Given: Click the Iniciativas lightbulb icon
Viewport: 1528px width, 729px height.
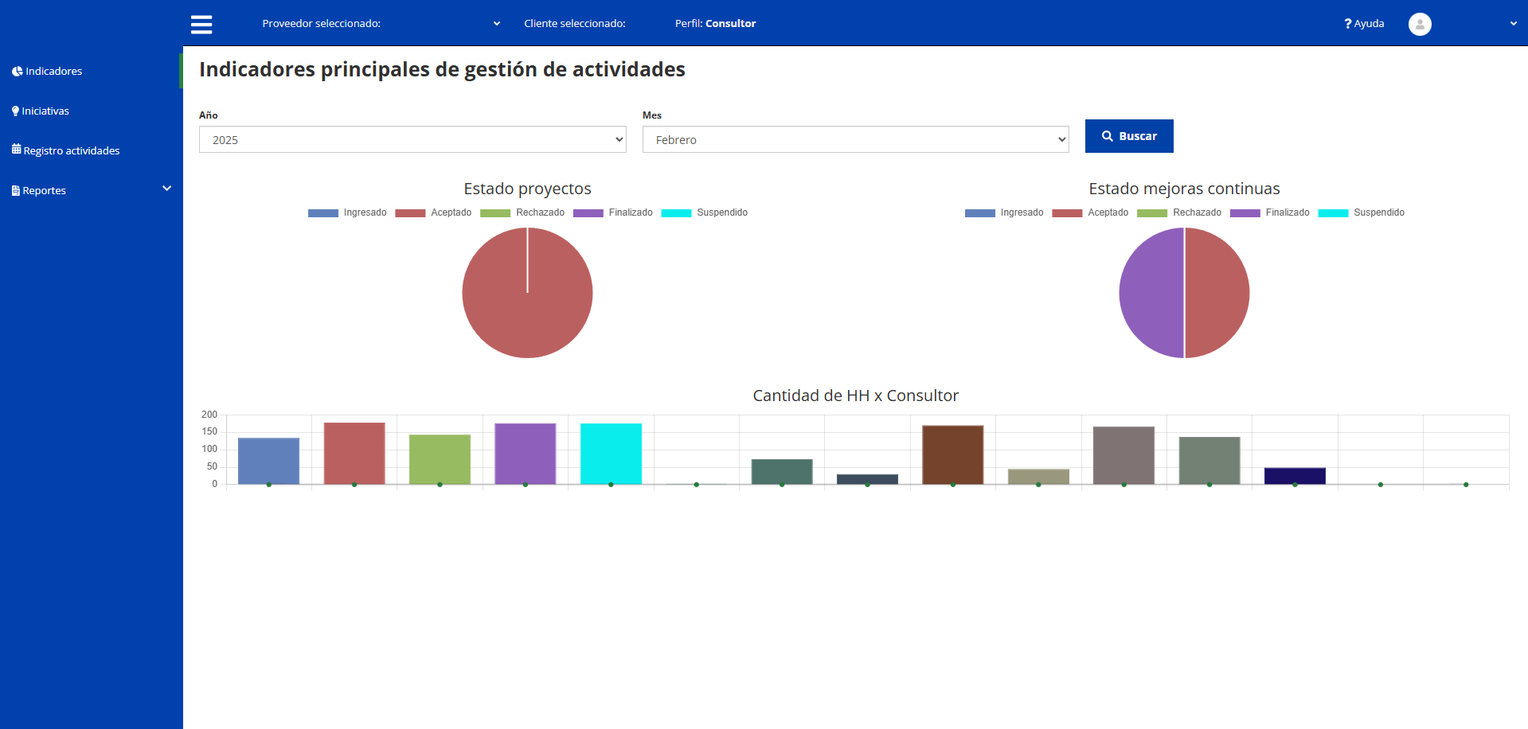Looking at the screenshot, I should [x=15, y=111].
